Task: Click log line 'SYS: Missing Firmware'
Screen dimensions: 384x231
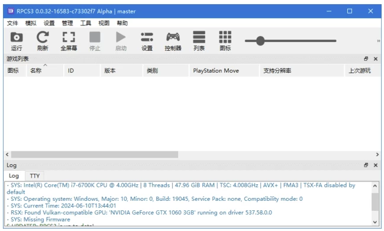Action: (x=38, y=220)
